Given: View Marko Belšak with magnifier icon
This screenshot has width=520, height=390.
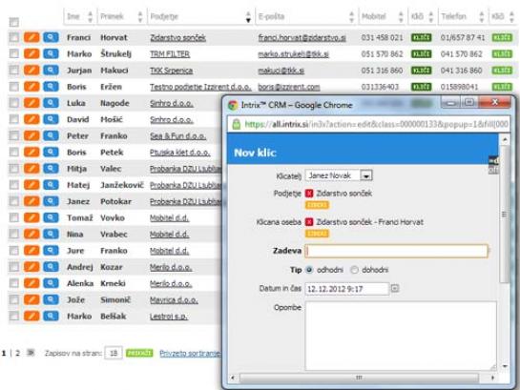Looking at the screenshot, I should (x=51, y=317).
